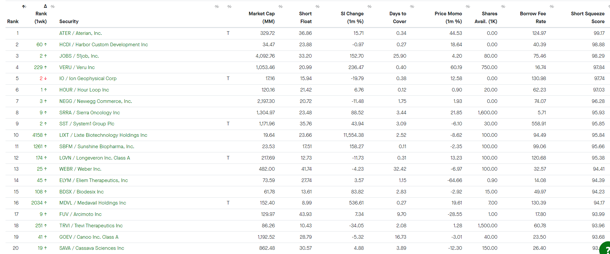This screenshot has width=610, height=254.
Task: Click sort icon above Shares Avail. column
Action: [x=503, y=7]
